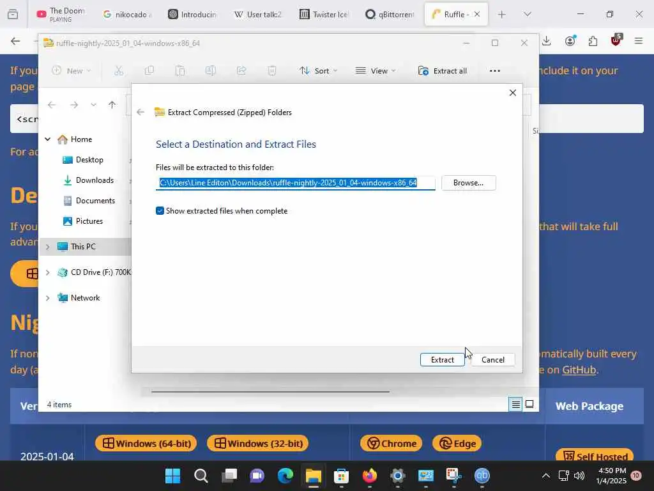
Task: Toggle Show extracted files when complete checkbox
Action: click(x=160, y=211)
